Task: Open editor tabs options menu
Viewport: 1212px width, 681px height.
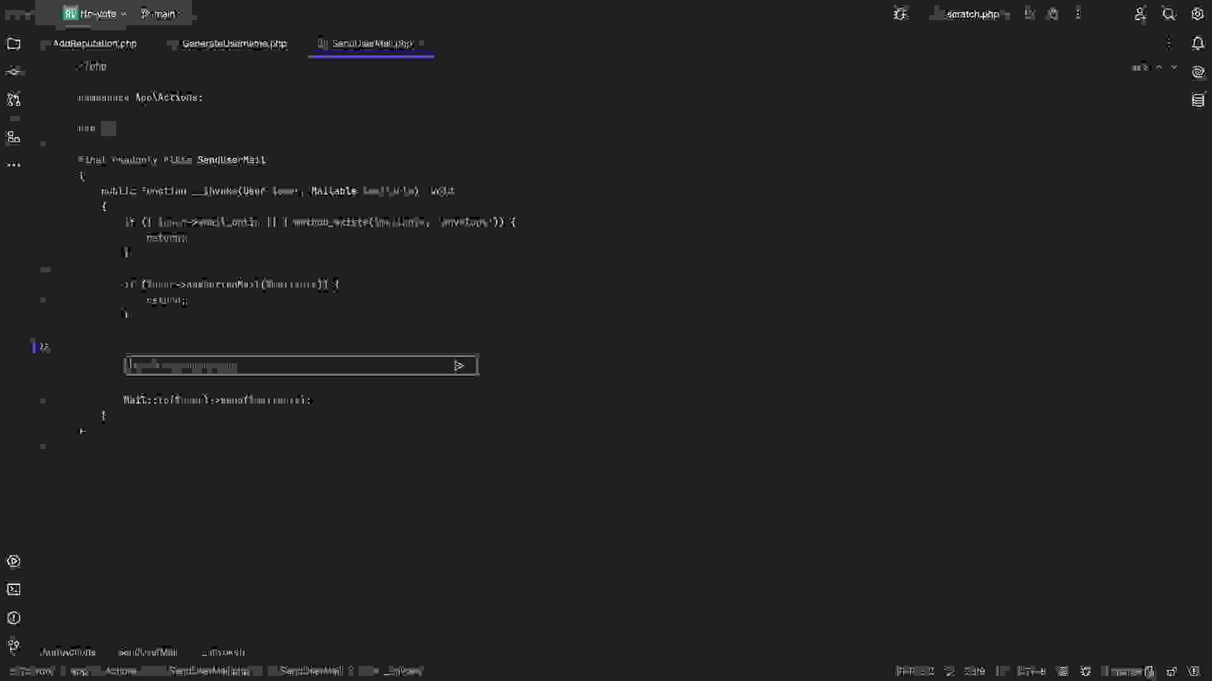Action: 1168,44
